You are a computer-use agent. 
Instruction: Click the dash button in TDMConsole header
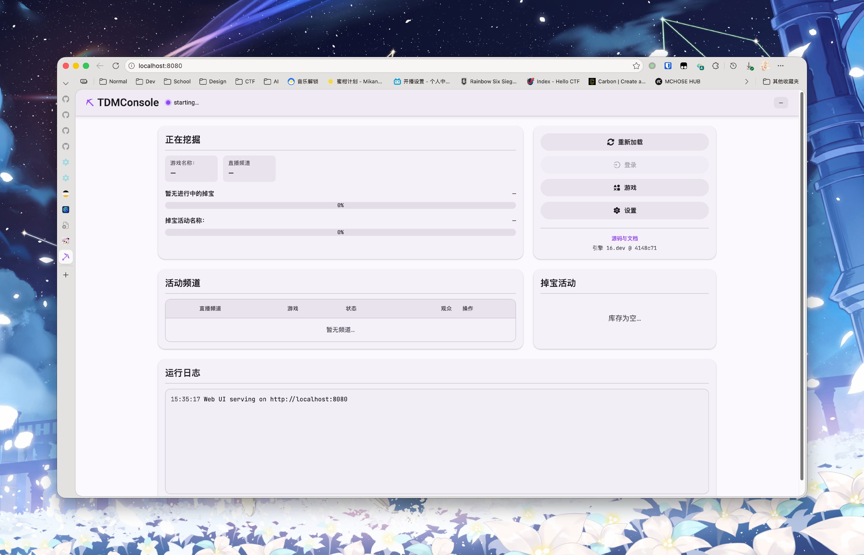(781, 103)
